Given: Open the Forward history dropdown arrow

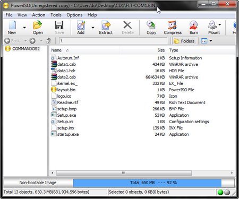Looking at the screenshot, I should pyautogui.click(x=41, y=41).
